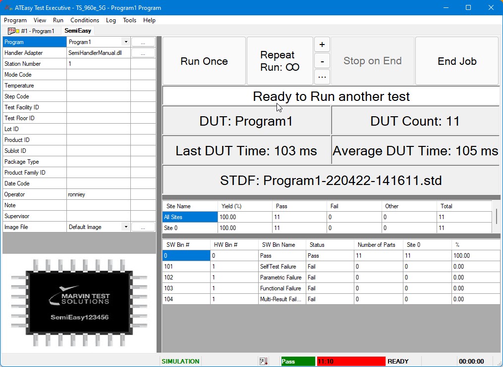Click the Temperature value field
The height and width of the screenshot is (367, 503).
coord(99,86)
